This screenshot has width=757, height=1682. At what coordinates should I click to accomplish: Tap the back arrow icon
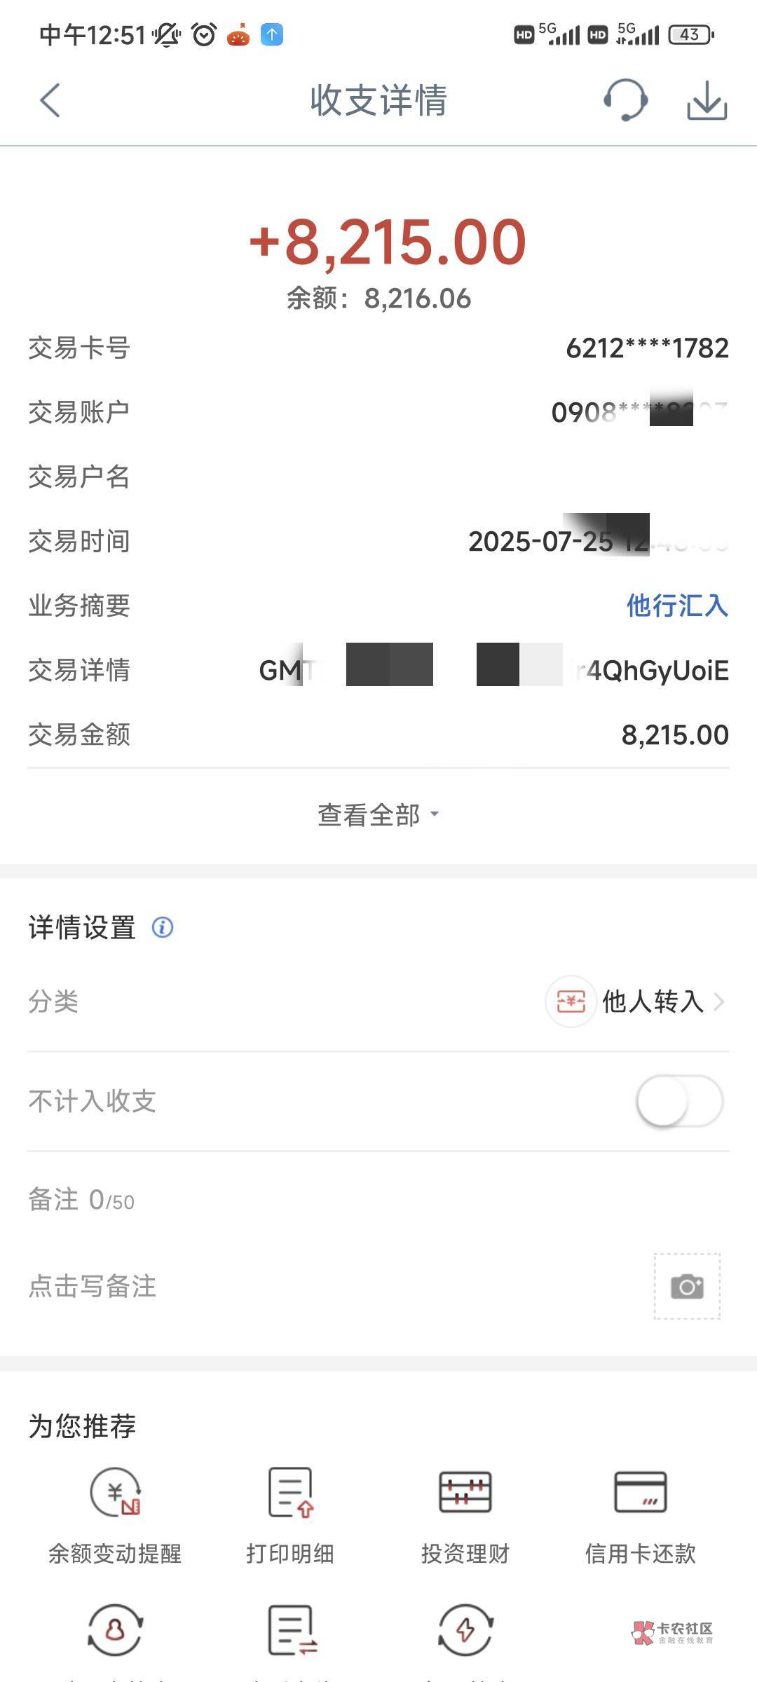pyautogui.click(x=50, y=100)
